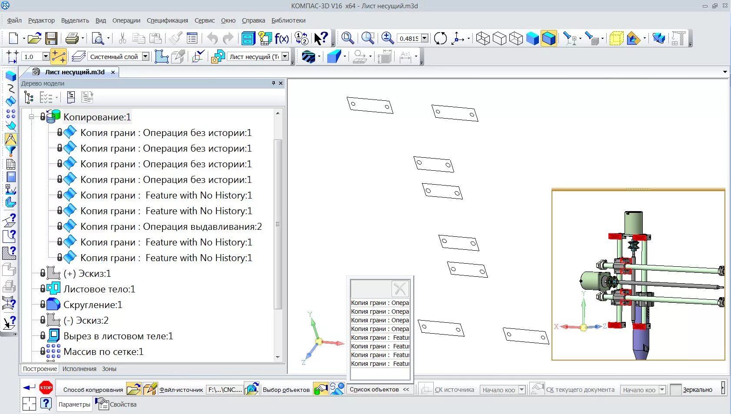The image size is (731, 414).
Task: Open the Операции menu
Action: [x=126, y=20]
